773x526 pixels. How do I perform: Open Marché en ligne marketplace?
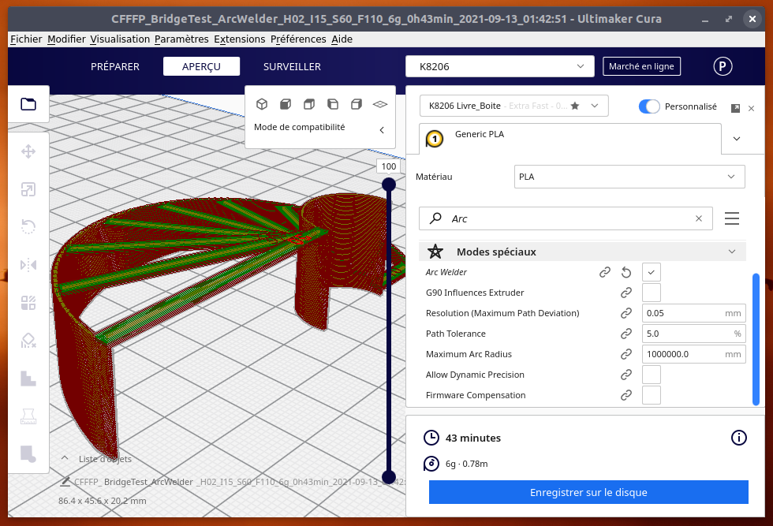[x=641, y=66]
